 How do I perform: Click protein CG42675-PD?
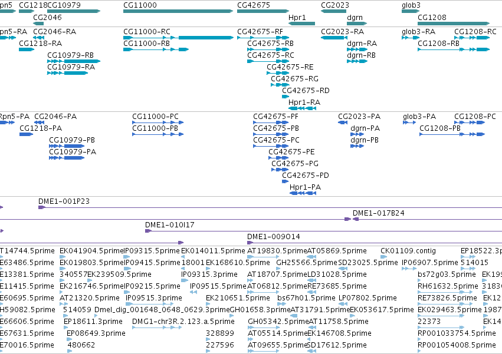[306, 176]
